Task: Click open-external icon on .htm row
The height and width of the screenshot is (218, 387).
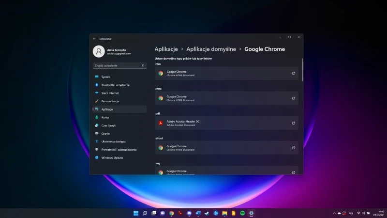Action: coord(294,73)
